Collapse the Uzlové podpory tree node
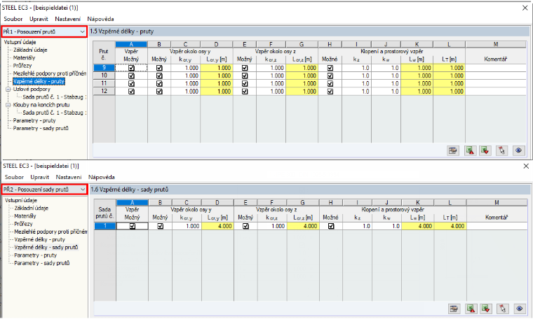This screenshot has width=533, height=319. point(8,89)
